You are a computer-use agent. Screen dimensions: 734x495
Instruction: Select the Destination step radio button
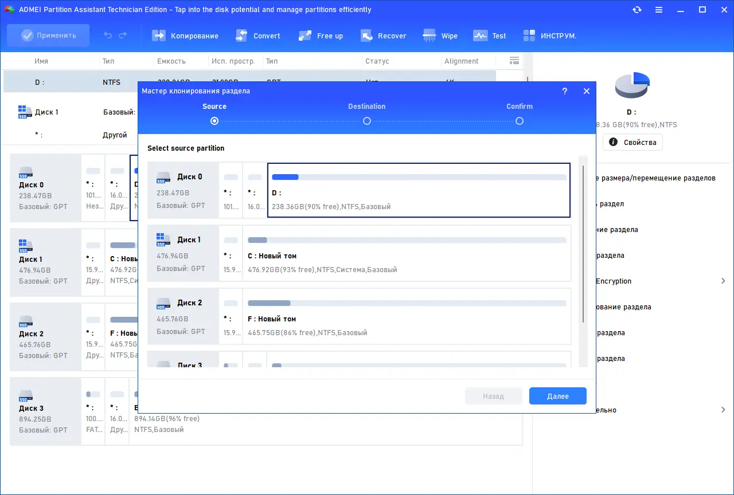click(x=366, y=121)
